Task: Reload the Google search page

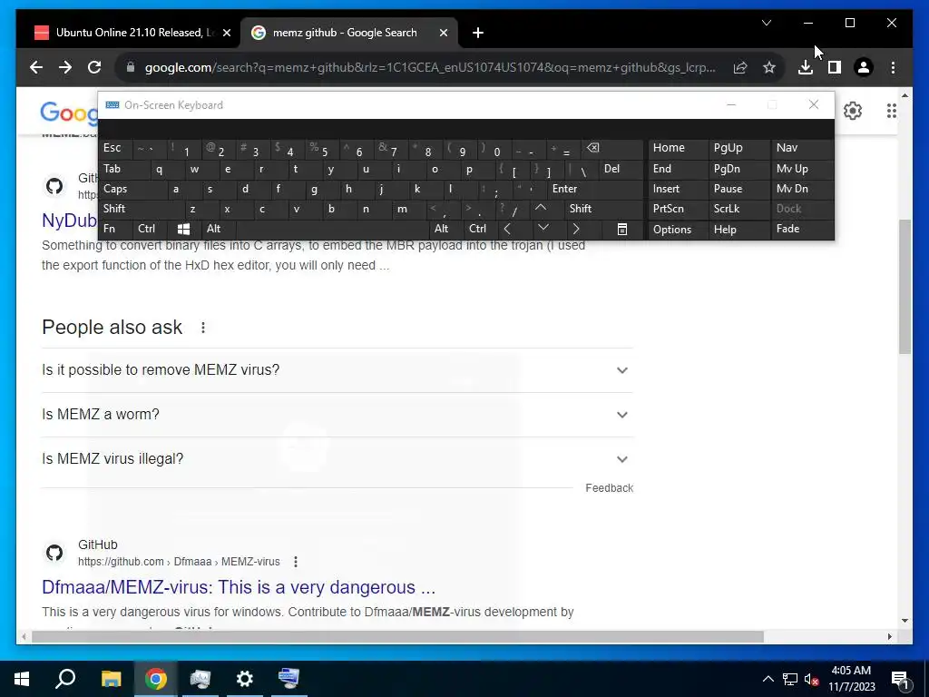Action: pos(94,67)
